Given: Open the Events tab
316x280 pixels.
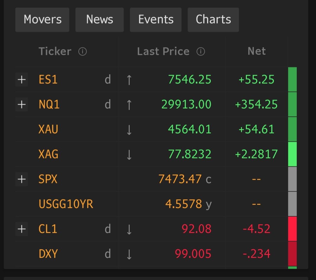Looking at the screenshot, I should click(x=156, y=20).
